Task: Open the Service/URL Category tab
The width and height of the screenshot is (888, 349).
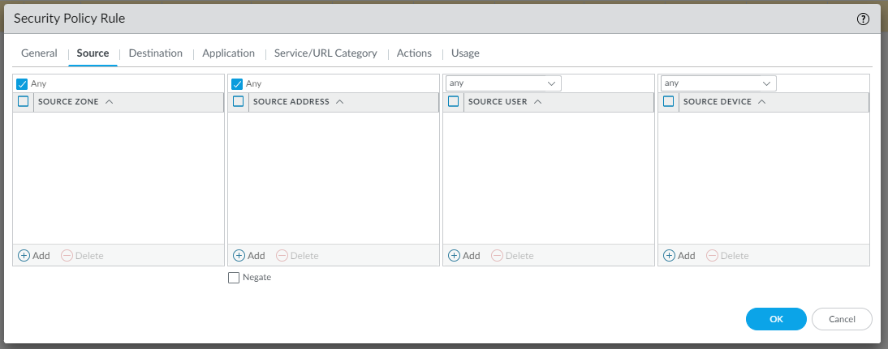Action: 325,53
